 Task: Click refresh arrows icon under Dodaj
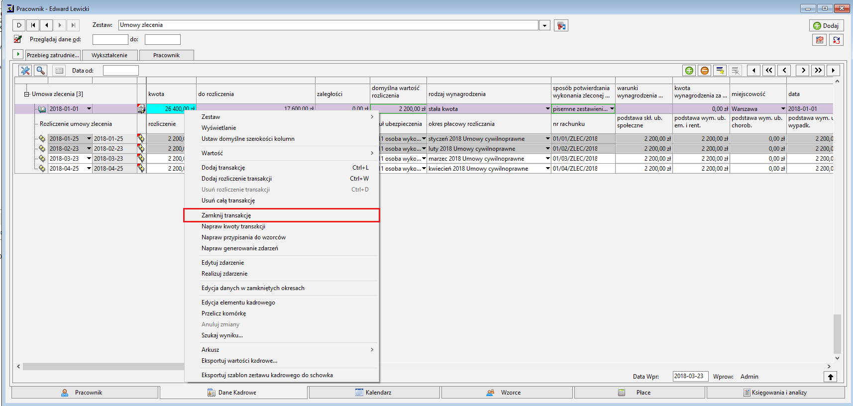tap(836, 40)
